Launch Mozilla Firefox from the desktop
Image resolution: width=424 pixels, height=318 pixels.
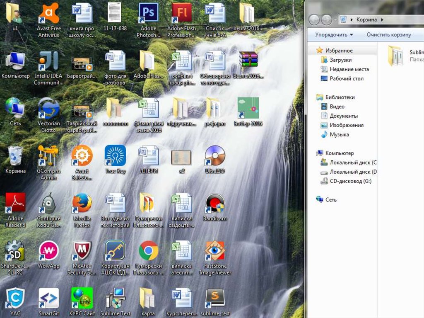[82, 204]
